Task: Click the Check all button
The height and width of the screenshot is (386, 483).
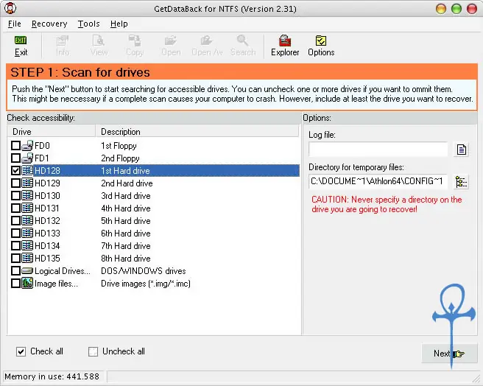Action: coord(40,351)
